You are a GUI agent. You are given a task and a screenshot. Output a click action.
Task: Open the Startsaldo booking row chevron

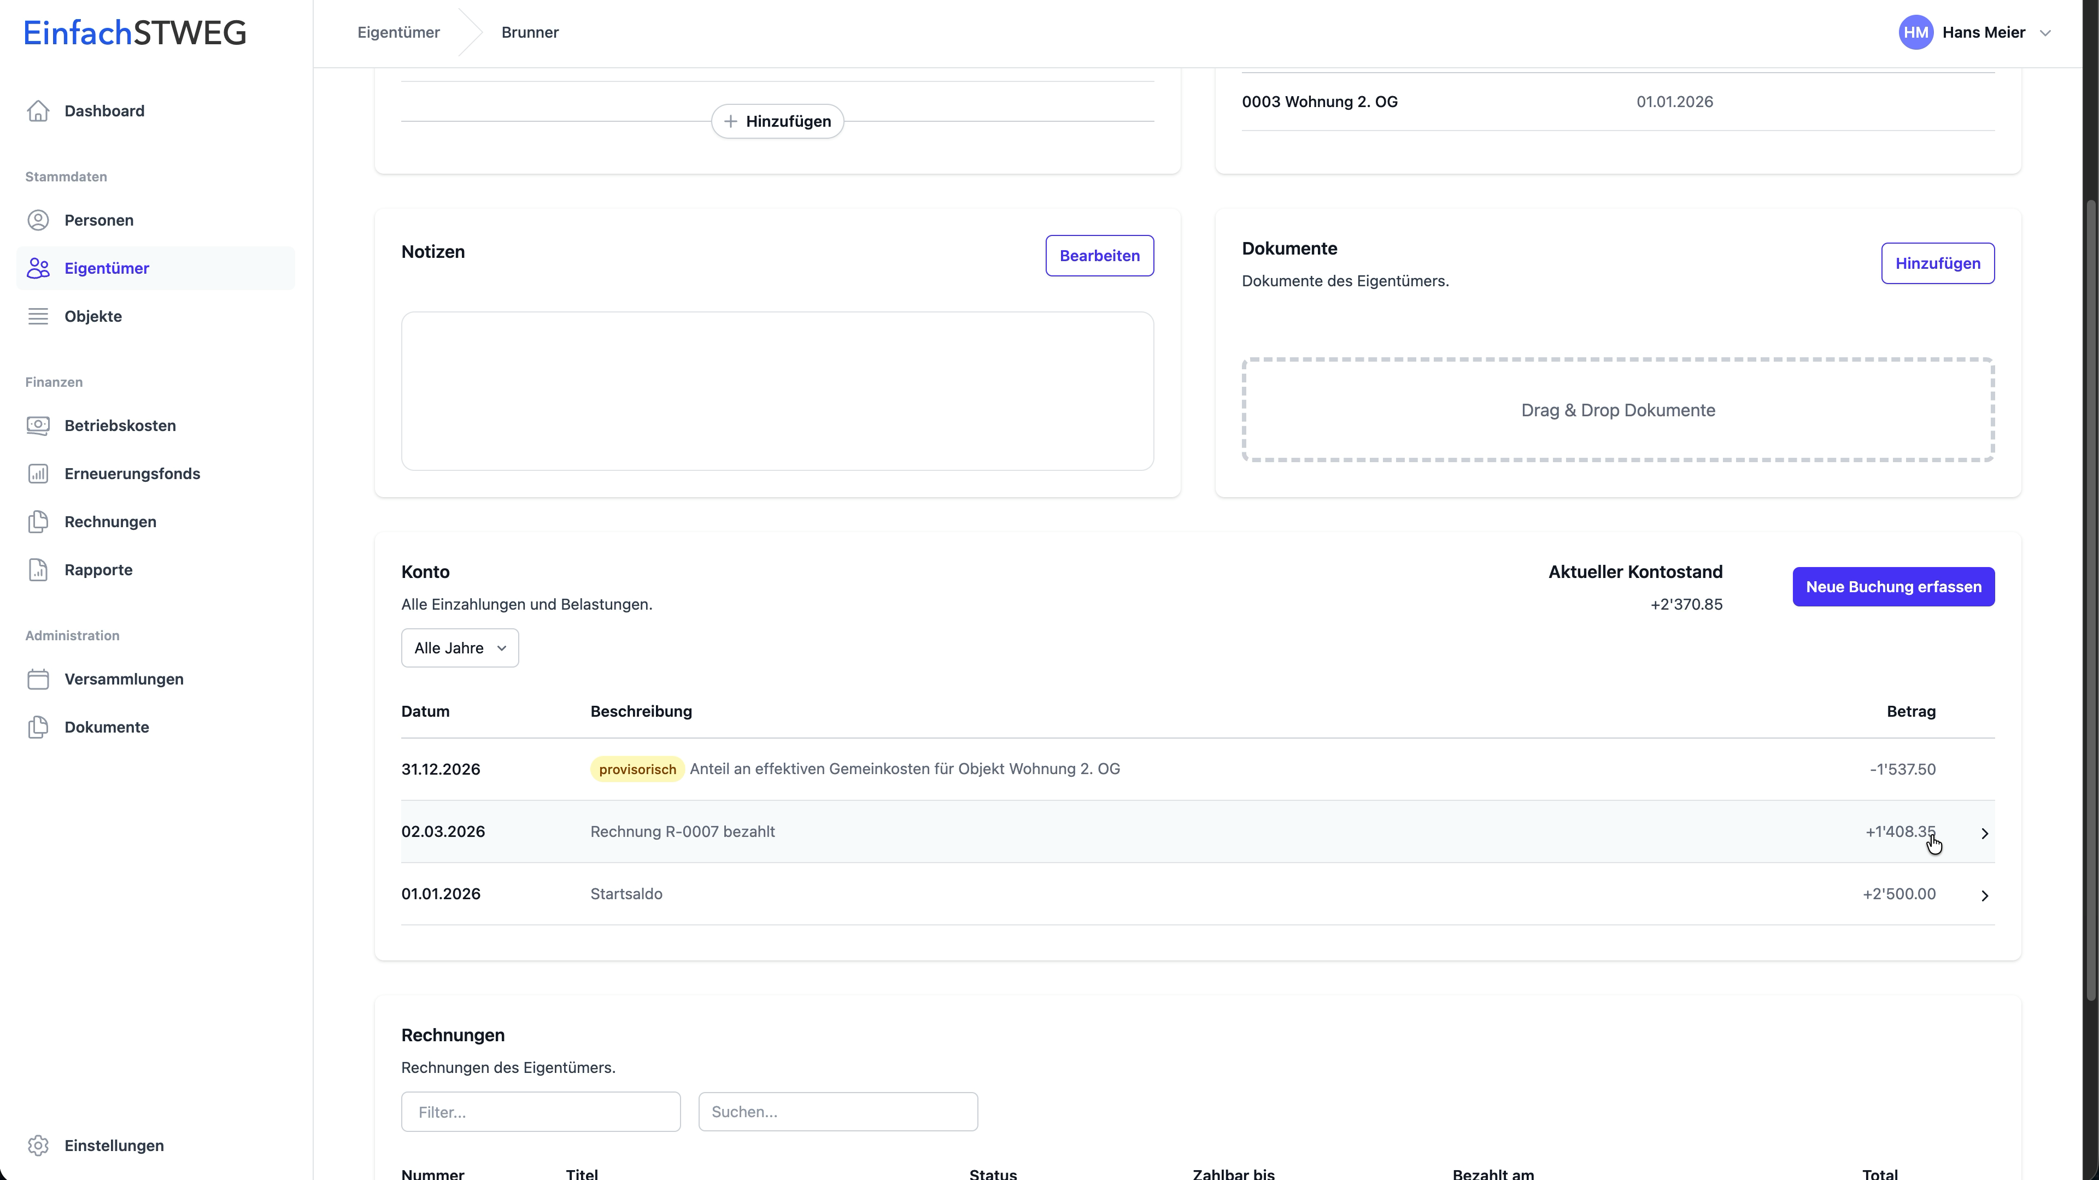click(x=1984, y=895)
